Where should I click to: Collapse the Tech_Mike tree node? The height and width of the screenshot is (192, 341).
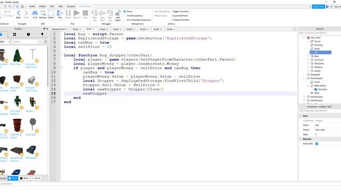point(304,38)
